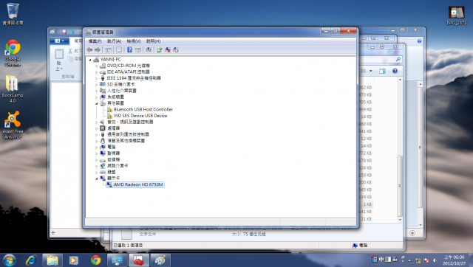473x267 pixels.
Task: Collapse the 其他裝置 node
Action: [x=97, y=103]
